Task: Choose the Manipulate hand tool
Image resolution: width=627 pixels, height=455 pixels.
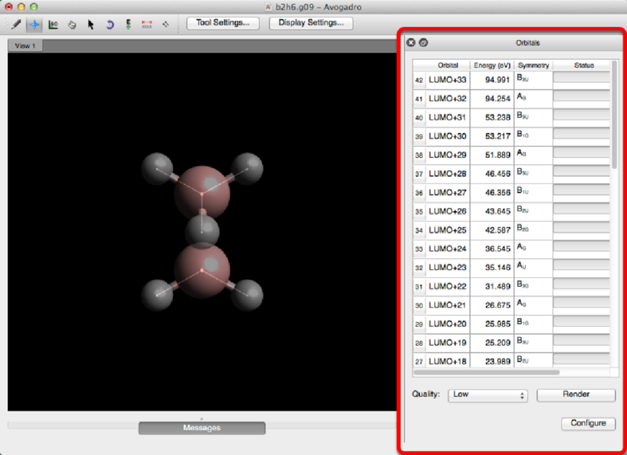Action: pos(72,24)
